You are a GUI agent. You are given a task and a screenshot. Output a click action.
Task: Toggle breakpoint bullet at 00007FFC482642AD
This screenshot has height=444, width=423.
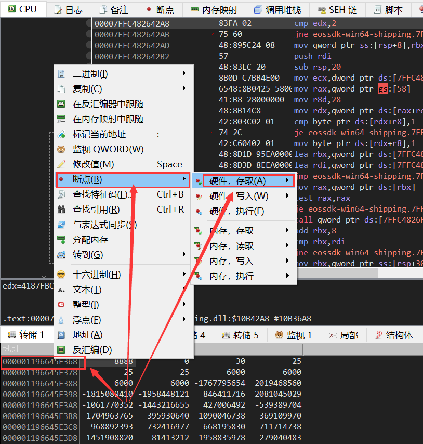(89, 45)
